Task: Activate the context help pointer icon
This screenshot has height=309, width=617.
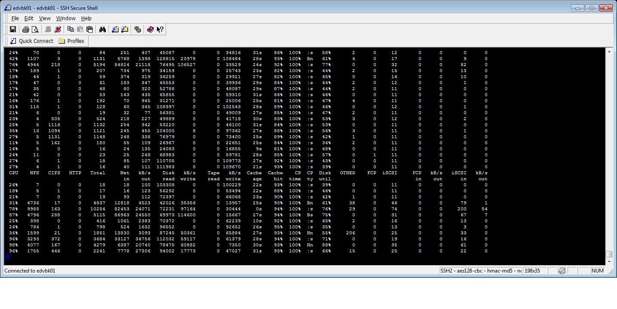Action: [x=160, y=30]
